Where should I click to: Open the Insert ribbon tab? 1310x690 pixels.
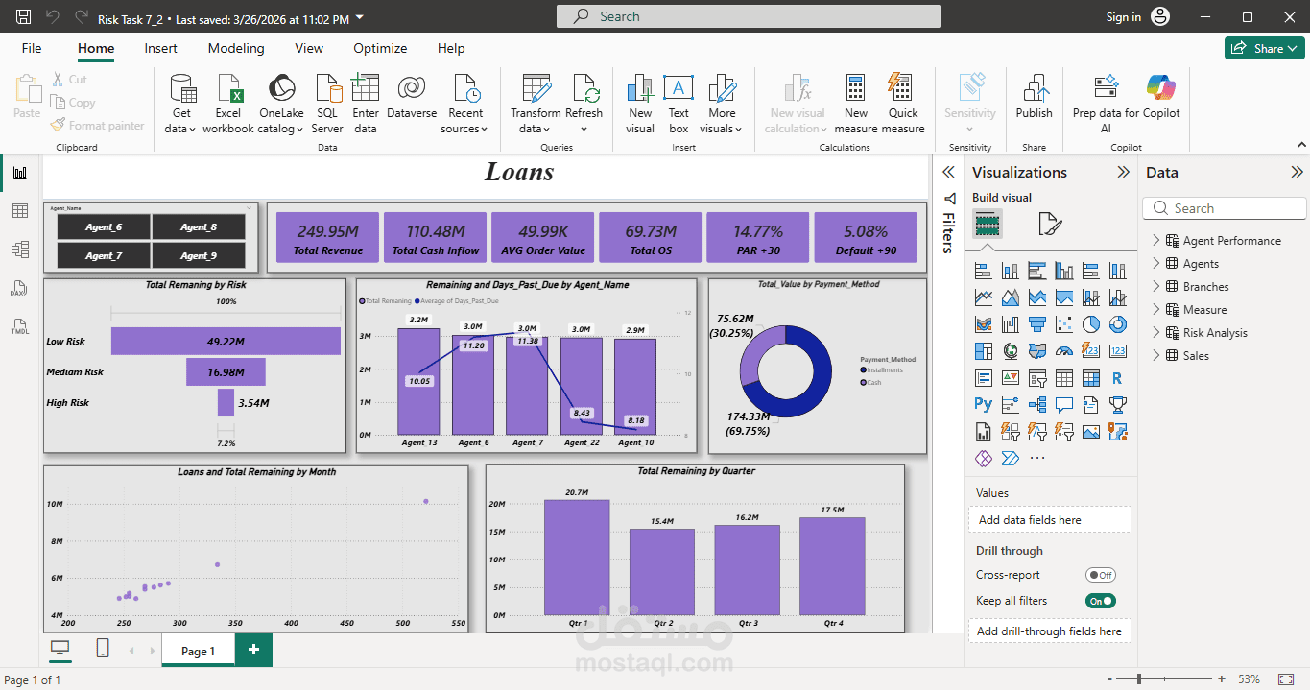[x=161, y=48]
